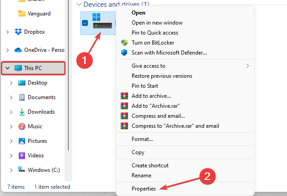This screenshot has height=196, width=287.
Task: Choose Properties from the context menu
Action: click(x=143, y=188)
